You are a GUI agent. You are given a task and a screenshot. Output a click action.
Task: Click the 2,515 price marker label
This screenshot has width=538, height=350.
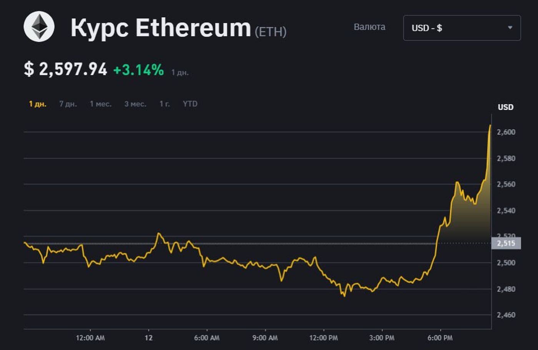coord(506,243)
